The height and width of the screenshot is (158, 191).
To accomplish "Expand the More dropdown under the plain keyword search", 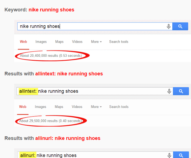I will point(96,42).
